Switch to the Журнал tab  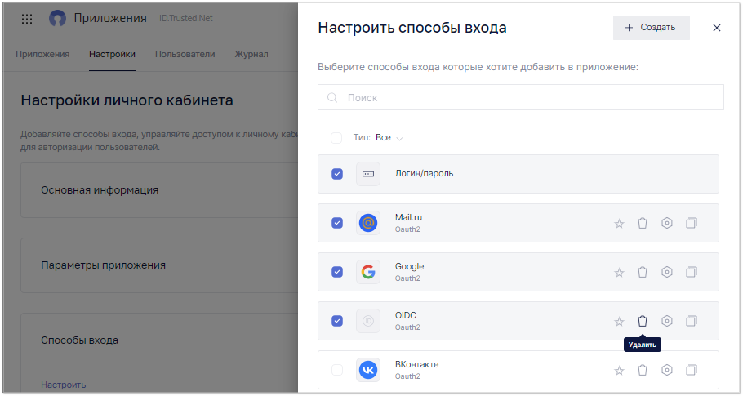click(251, 54)
